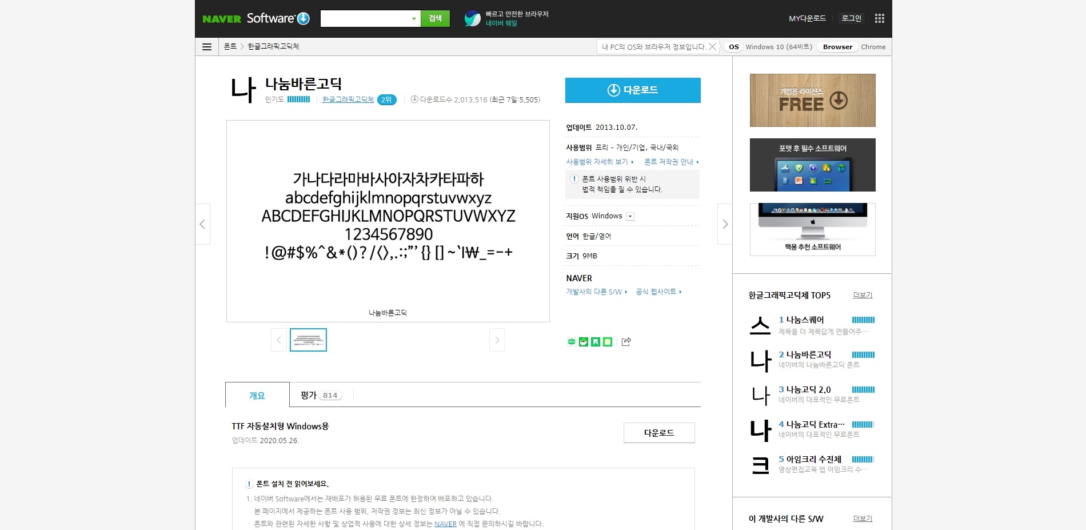Click the 네이버 웨일 promo link
Viewport: 1086px width, 530px height.
tap(501, 23)
